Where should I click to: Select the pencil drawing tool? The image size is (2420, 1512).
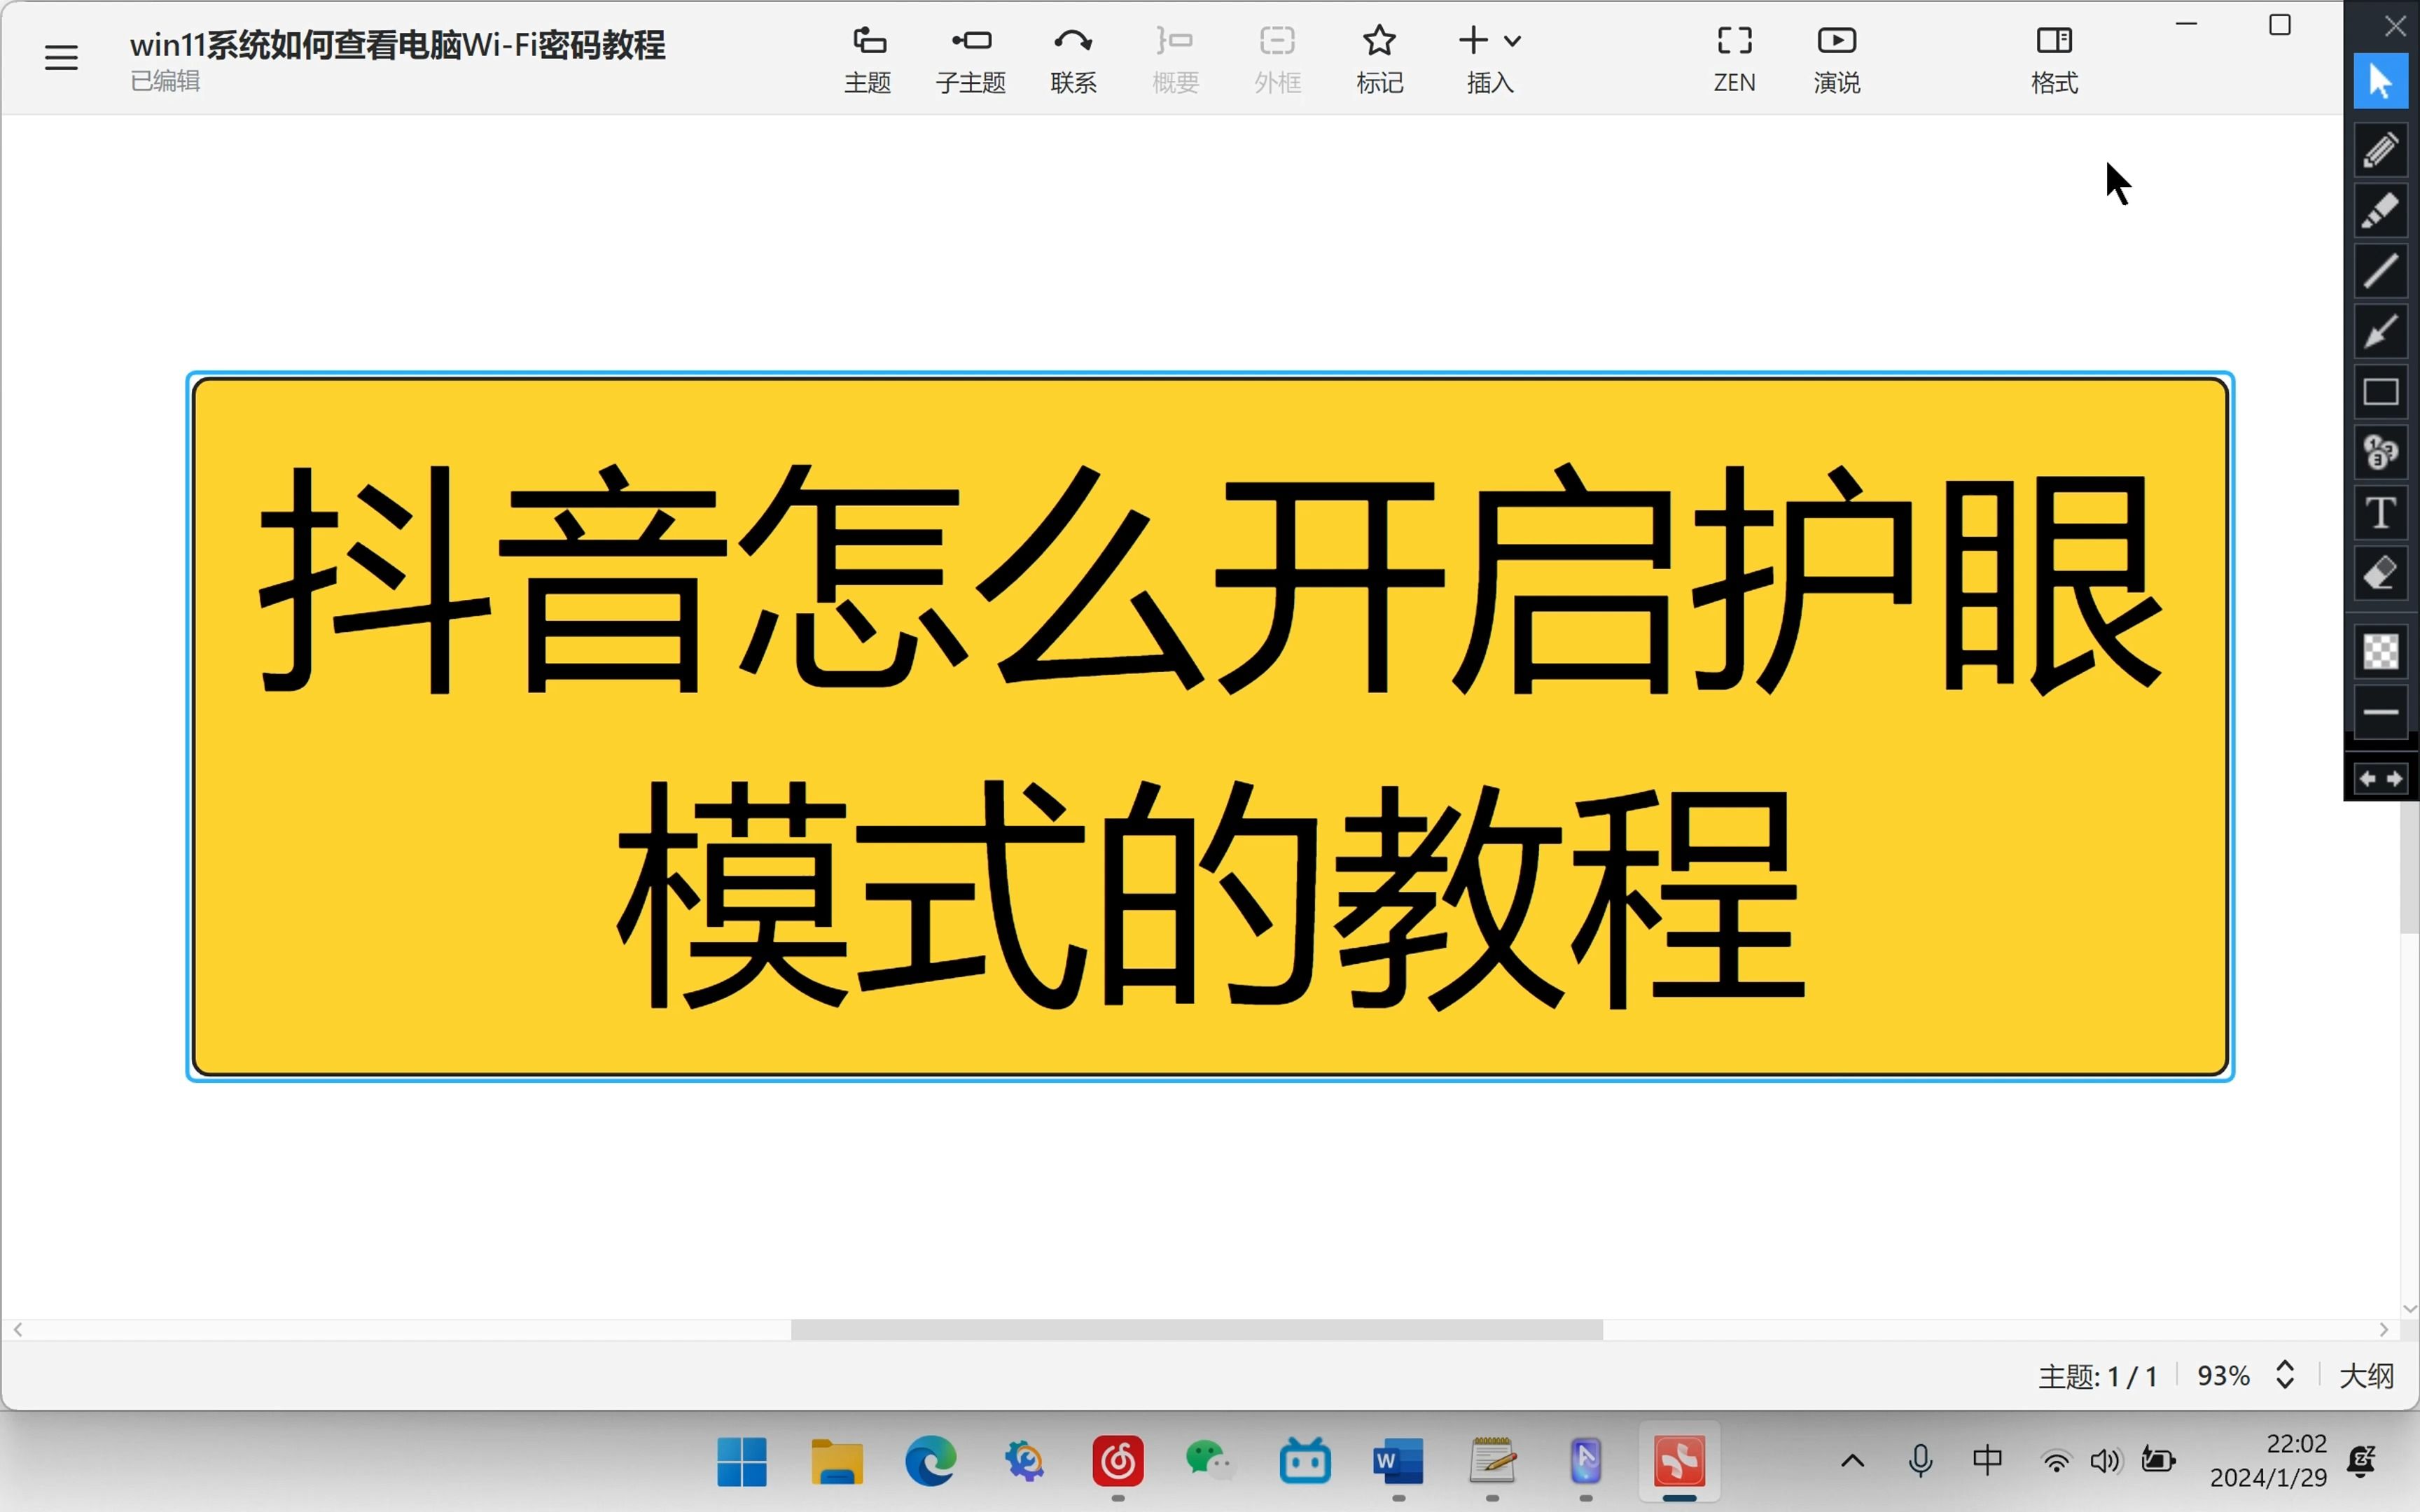pyautogui.click(x=2380, y=151)
